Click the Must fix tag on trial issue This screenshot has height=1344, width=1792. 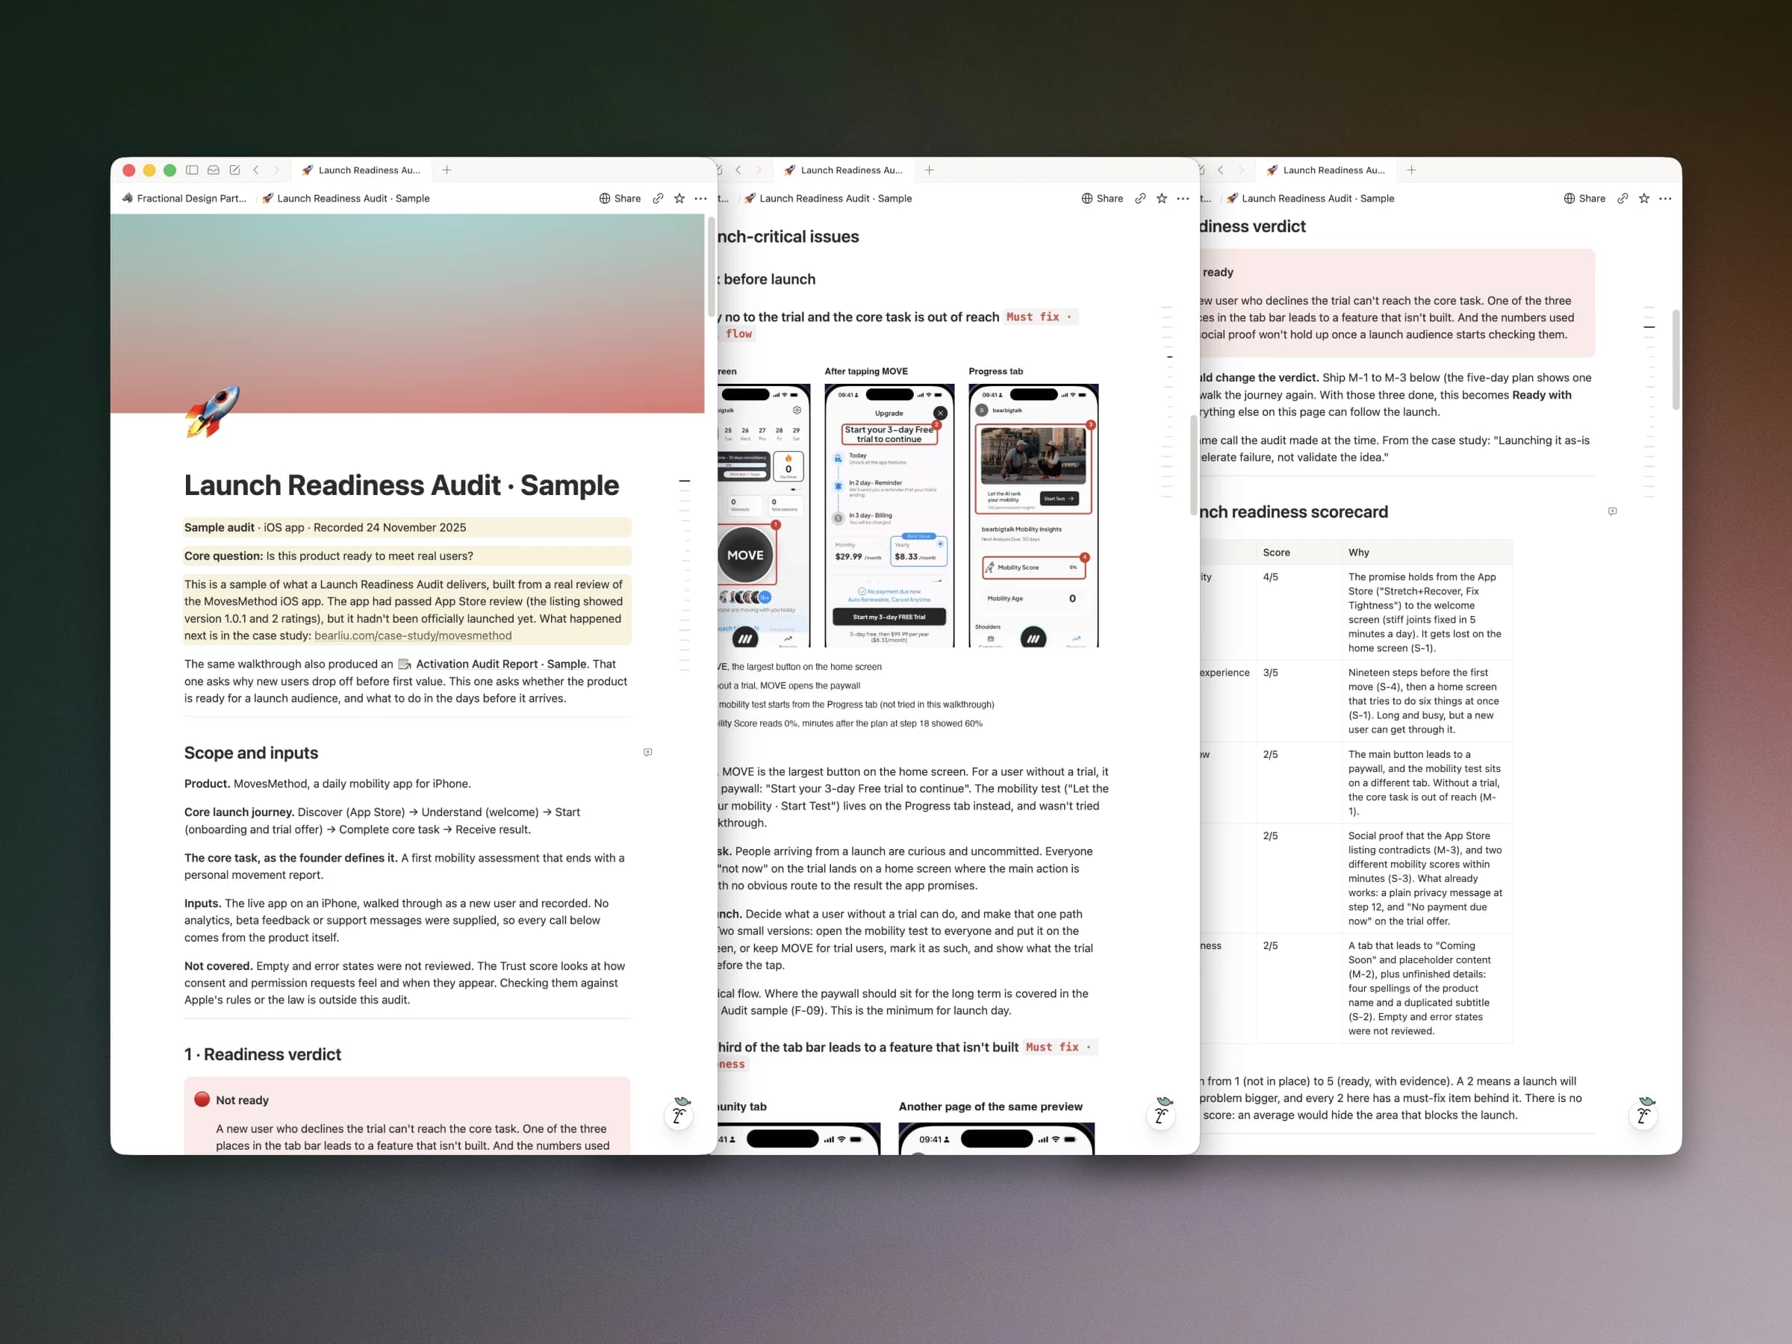point(1040,317)
